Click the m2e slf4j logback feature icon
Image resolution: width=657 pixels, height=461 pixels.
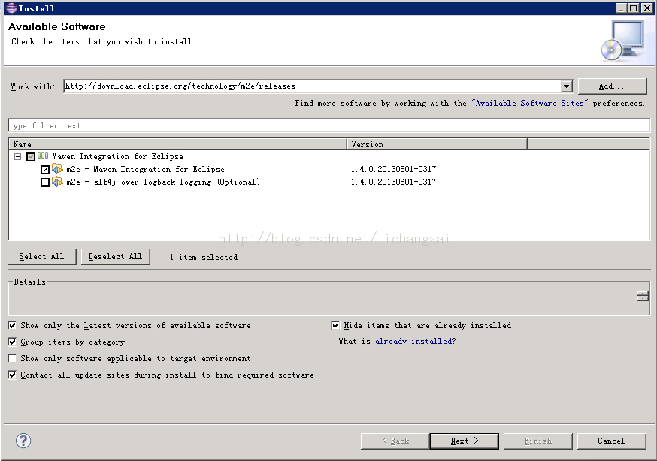coord(57,182)
